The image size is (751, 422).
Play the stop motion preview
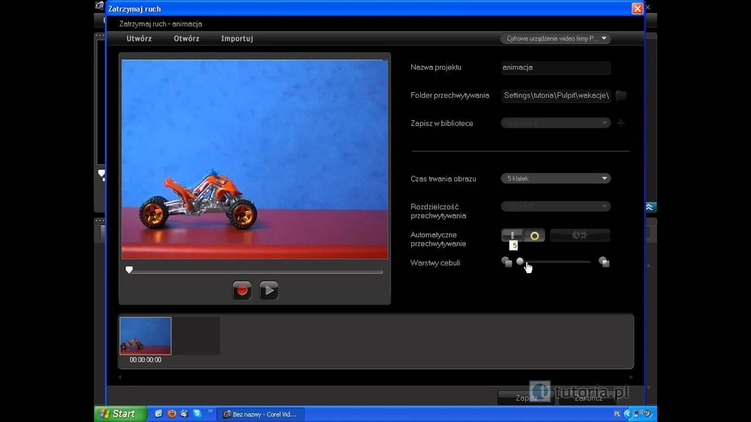click(x=269, y=290)
